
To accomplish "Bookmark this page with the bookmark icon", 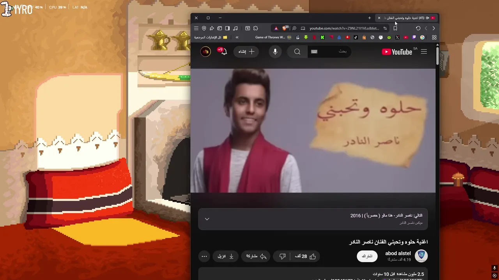I will pyautogui.click(x=395, y=28).
